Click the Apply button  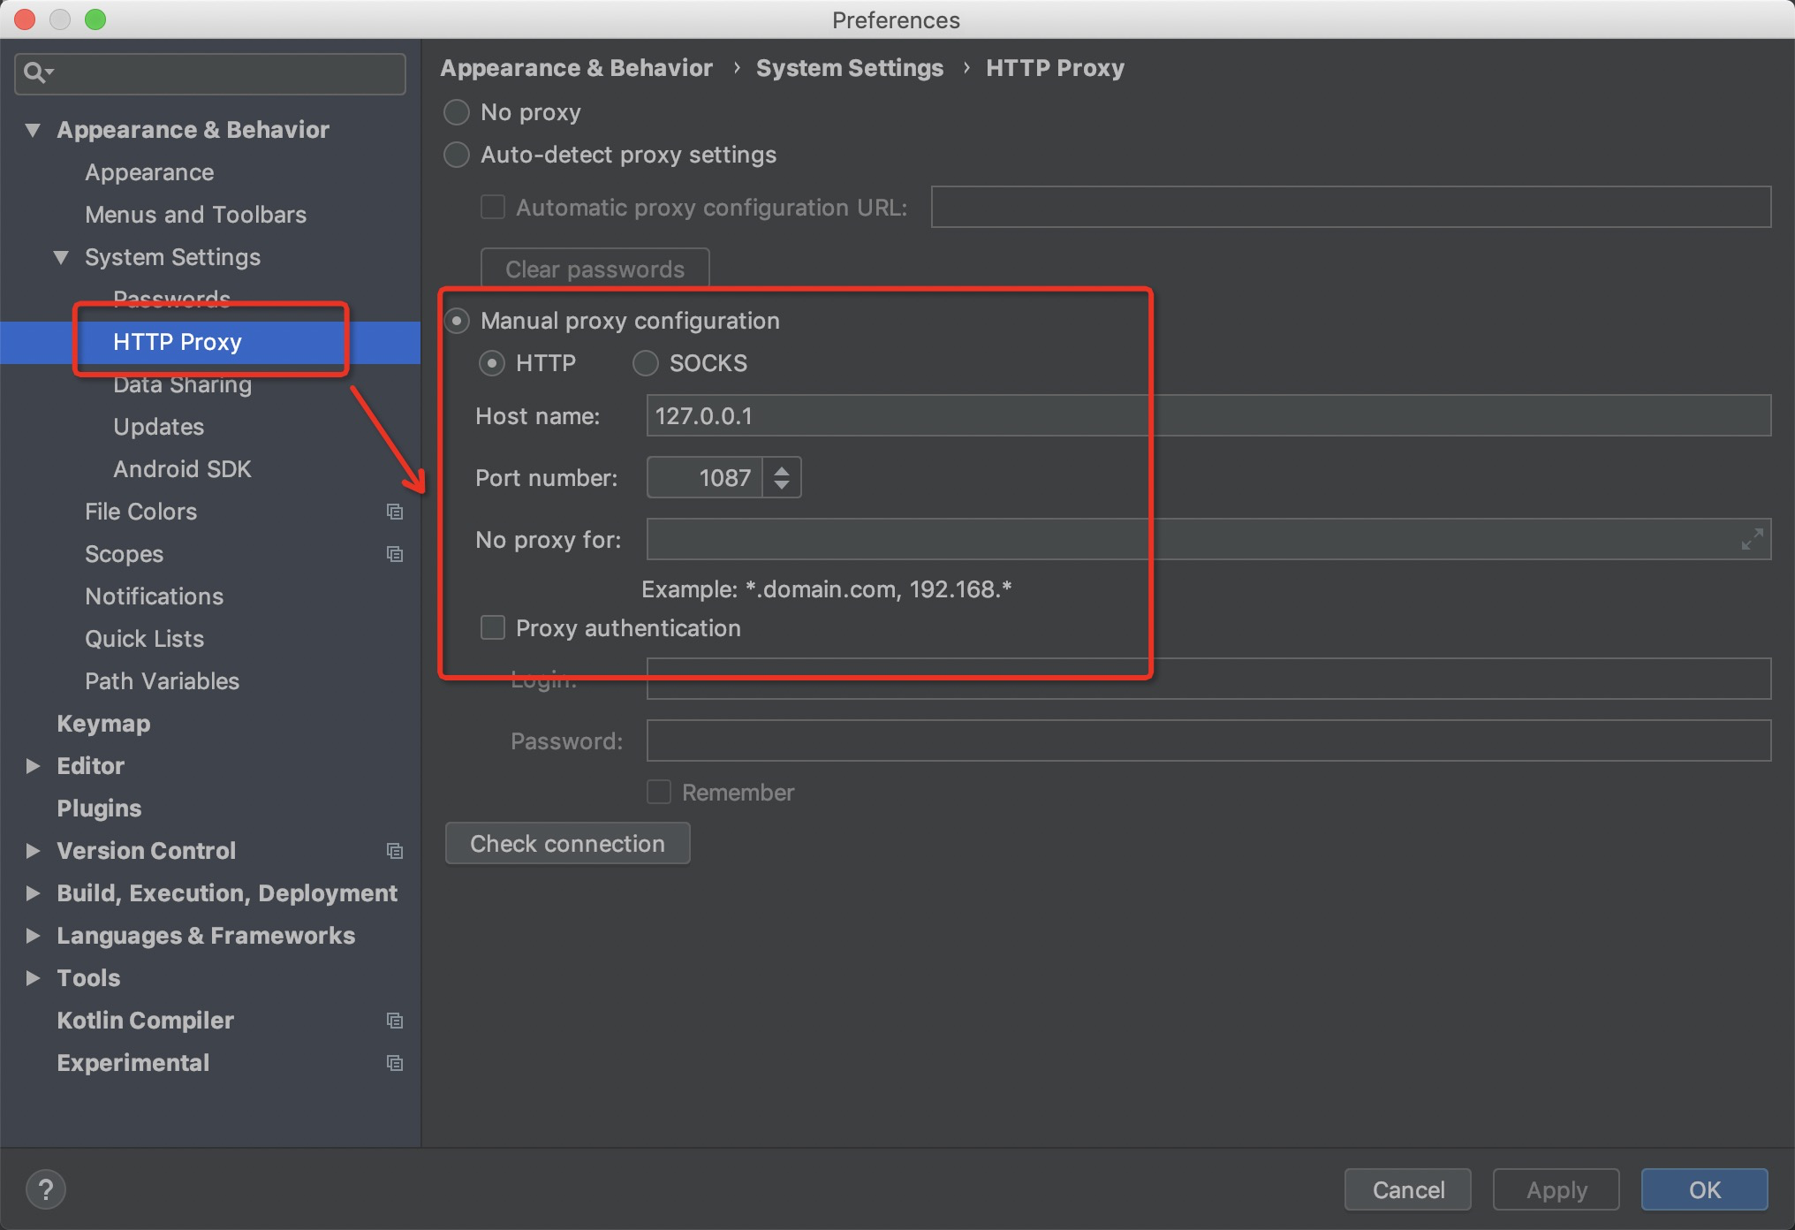[1556, 1190]
